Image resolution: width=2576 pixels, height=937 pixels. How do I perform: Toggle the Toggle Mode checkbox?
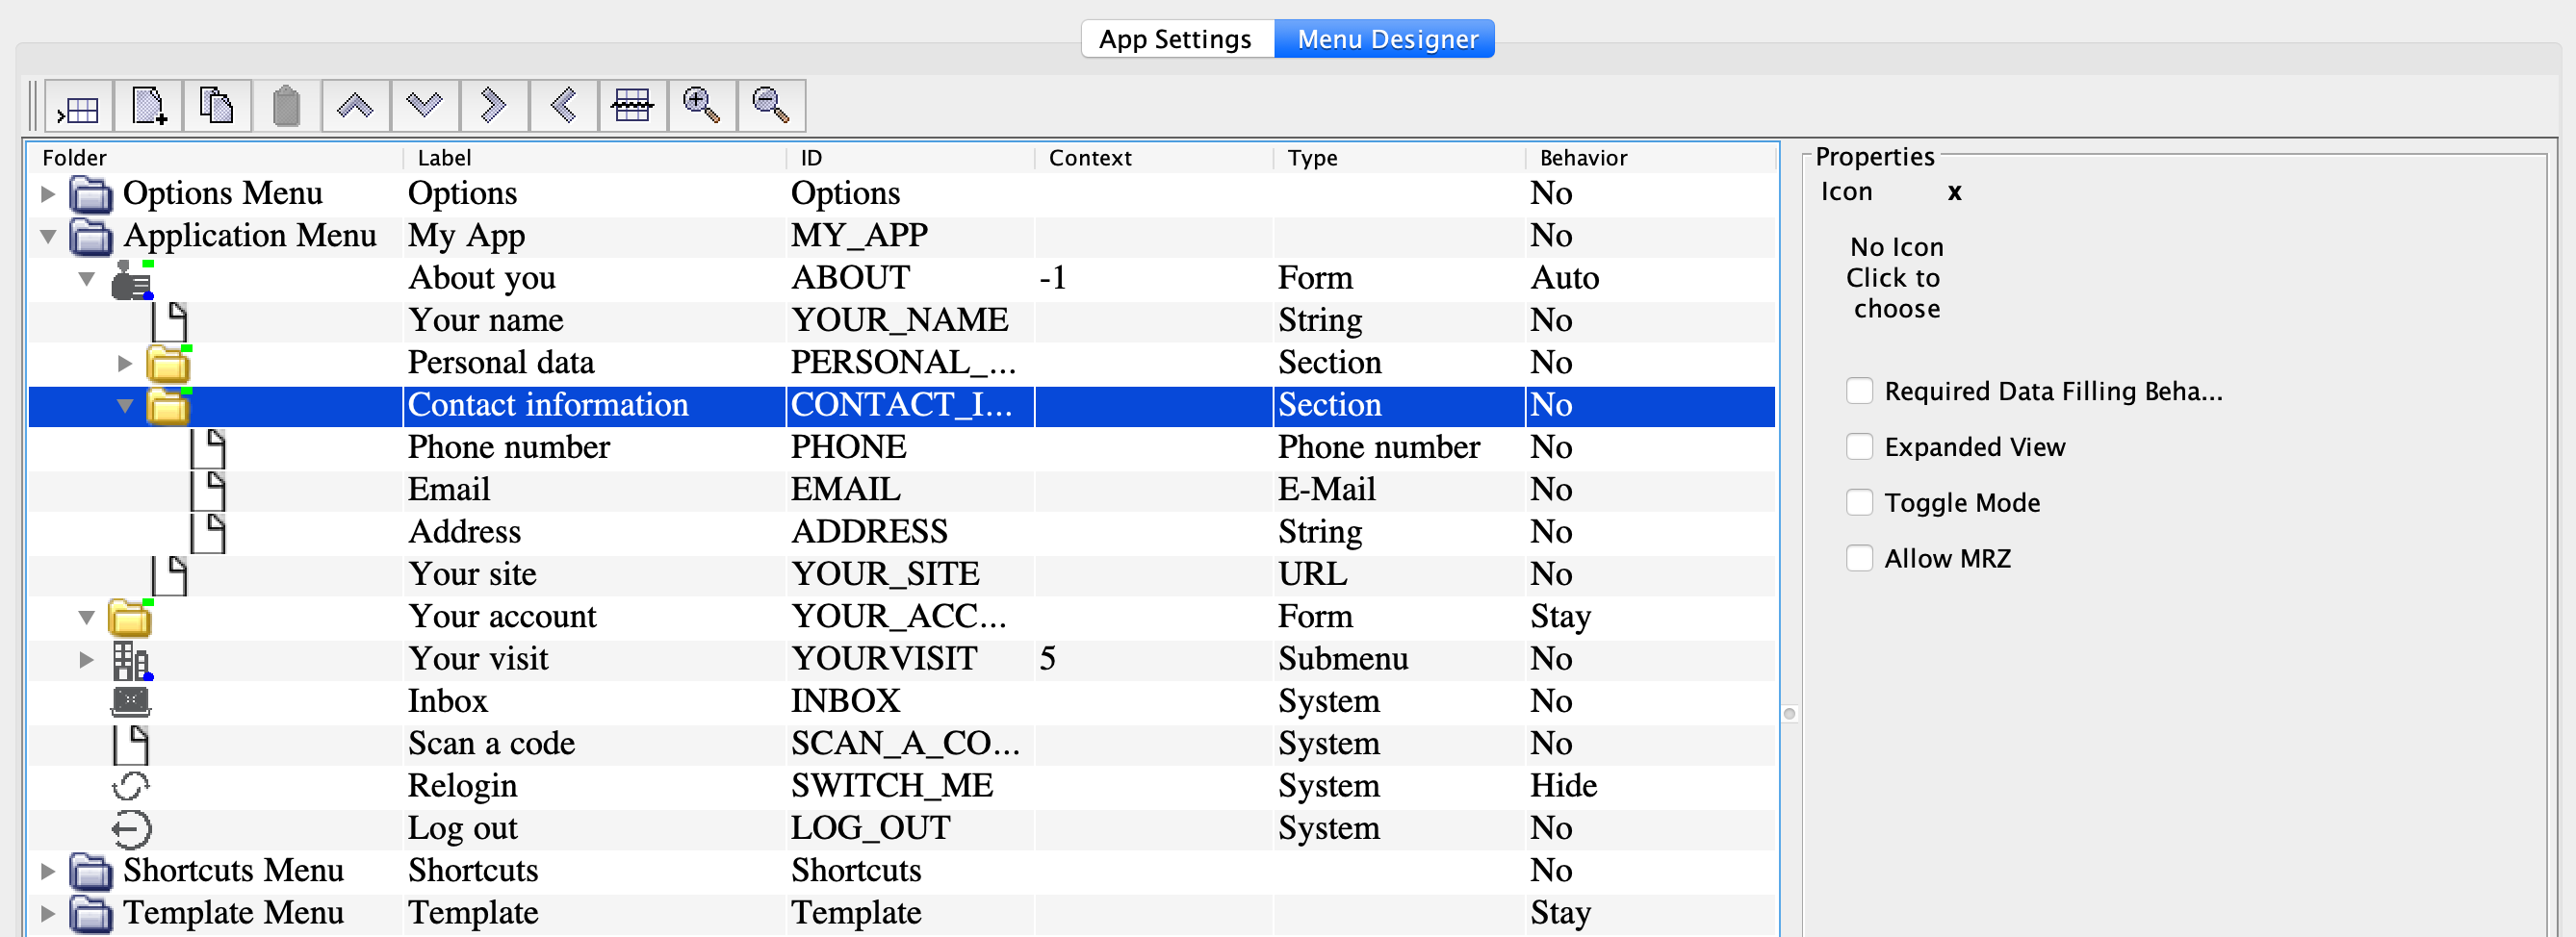point(1859,502)
